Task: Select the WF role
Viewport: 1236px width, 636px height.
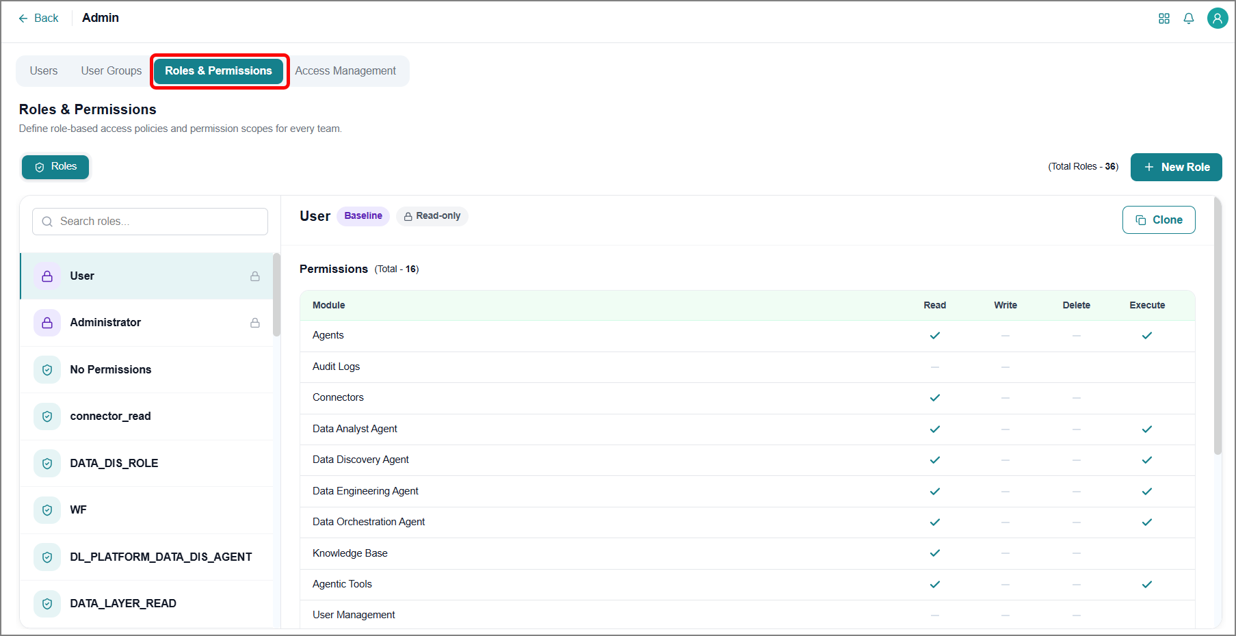Action: pyautogui.click(x=146, y=510)
